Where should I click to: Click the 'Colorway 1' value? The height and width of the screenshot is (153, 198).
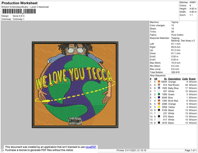[18, 19]
